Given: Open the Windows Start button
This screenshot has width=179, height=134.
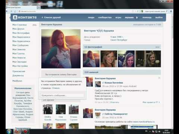Looking at the screenshot, I should point(9,131).
